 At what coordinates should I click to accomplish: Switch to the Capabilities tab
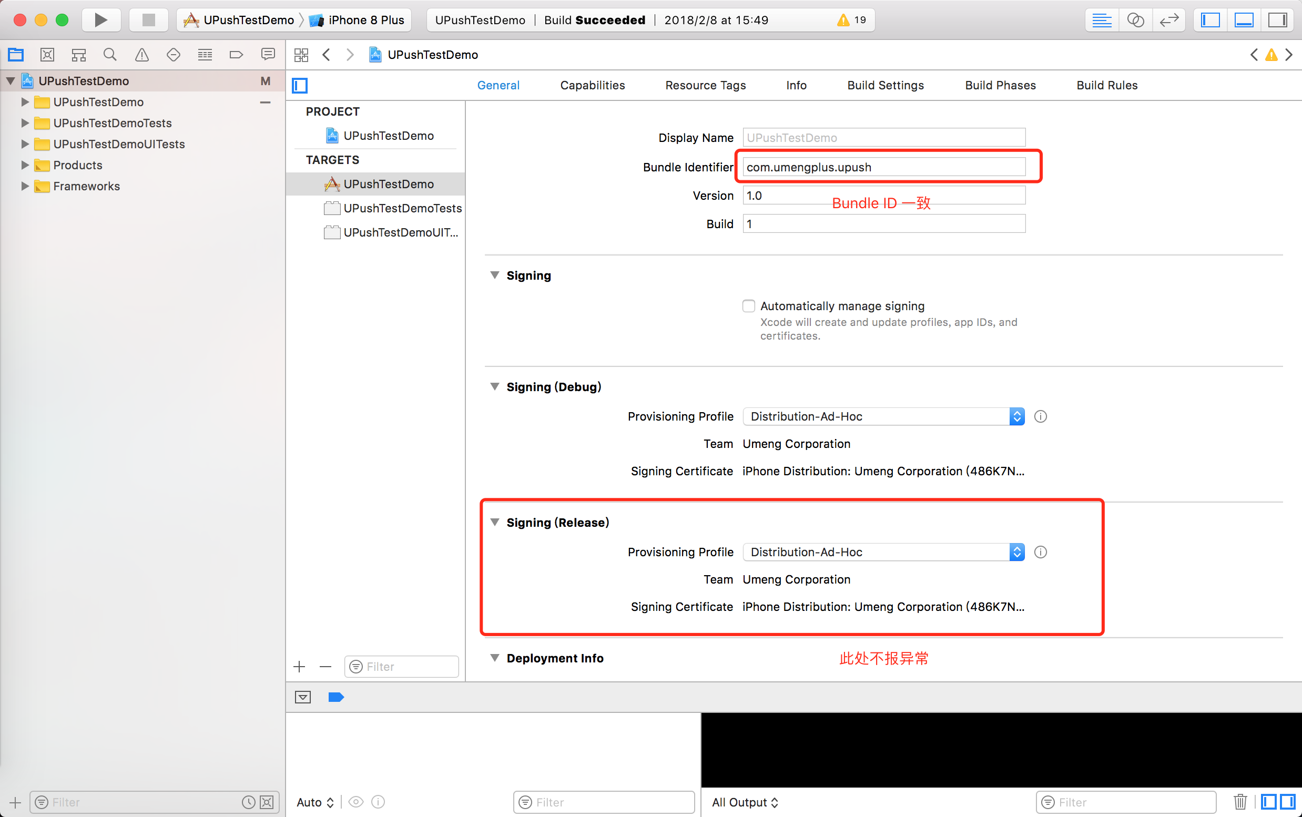[x=592, y=85]
